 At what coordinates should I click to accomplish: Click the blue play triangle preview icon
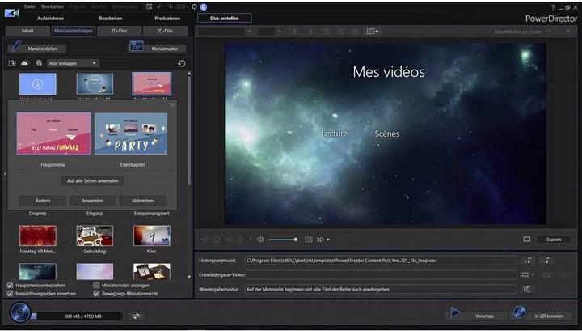click(455, 312)
